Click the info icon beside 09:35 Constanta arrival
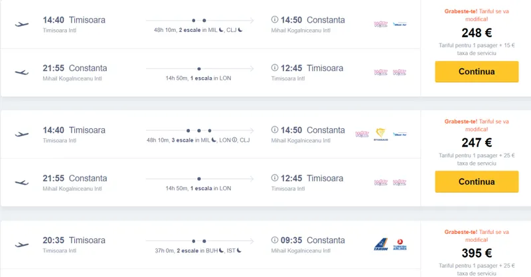The width and height of the screenshot is (531, 277). click(275, 240)
